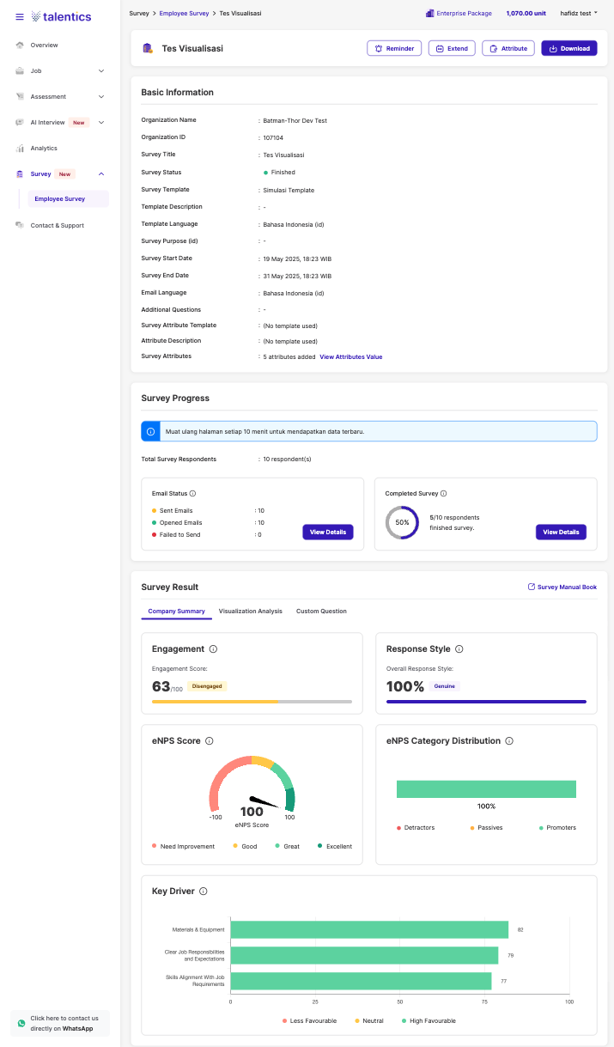Screen dimensions: 614x1047
Task: Click the Engagement info icon
Action: click(x=213, y=649)
